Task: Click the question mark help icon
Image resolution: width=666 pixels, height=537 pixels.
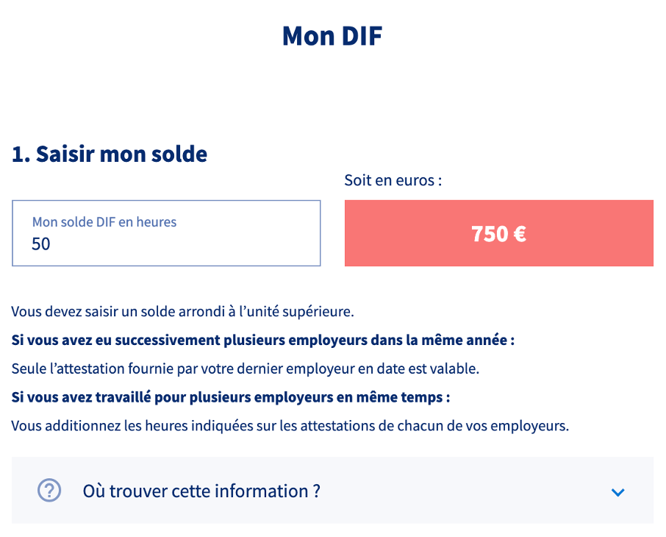Action: point(49,490)
